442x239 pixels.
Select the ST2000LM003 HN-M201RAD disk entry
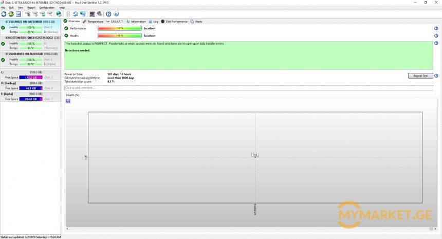(x=30, y=59)
